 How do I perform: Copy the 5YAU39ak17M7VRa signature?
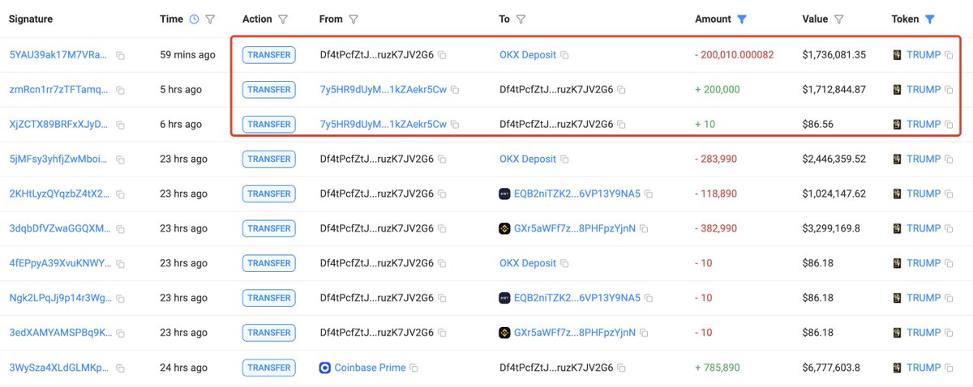pos(120,56)
